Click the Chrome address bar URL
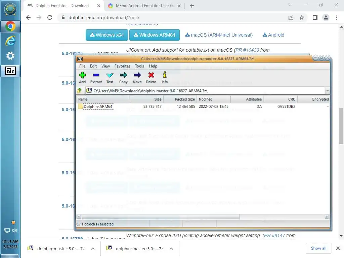 pos(104,17)
